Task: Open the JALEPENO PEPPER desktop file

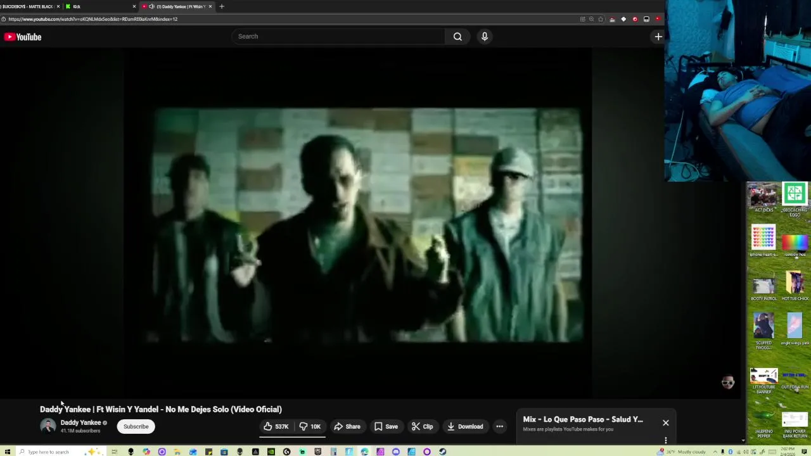Action: pyautogui.click(x=763, y=424)
